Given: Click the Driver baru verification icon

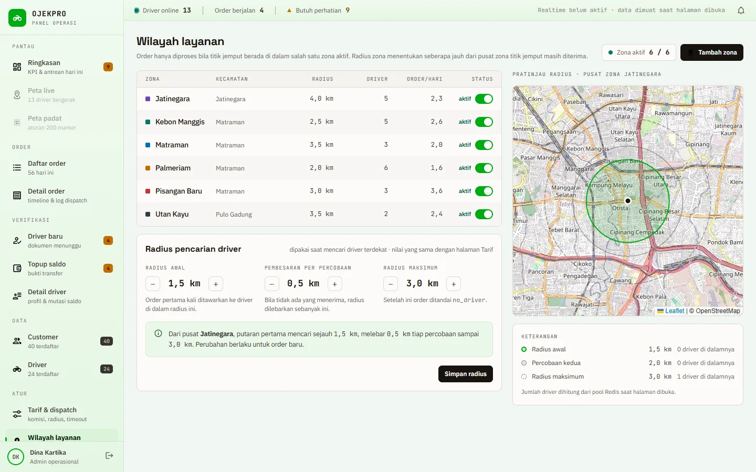Looking at the screenshot, I should pos(17,241).
